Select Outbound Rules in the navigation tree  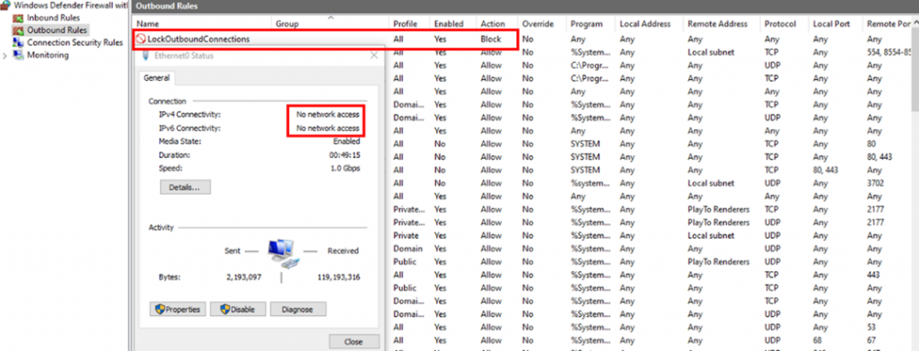click(x=57, y=30)
